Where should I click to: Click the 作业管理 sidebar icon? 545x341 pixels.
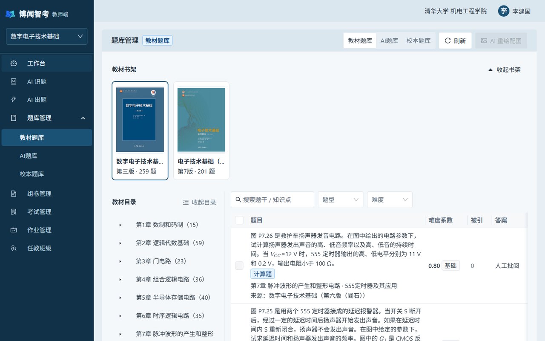[x=14, y=230]
